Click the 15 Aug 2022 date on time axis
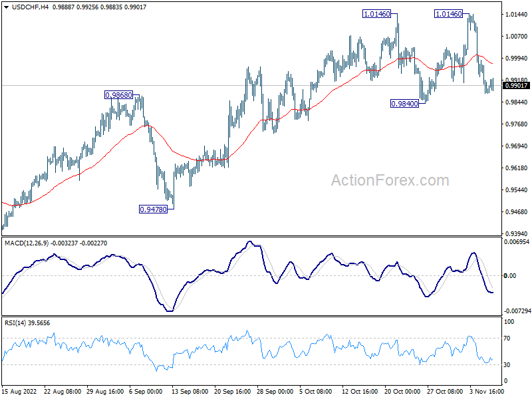532x399 pixels. pos(19,391)
